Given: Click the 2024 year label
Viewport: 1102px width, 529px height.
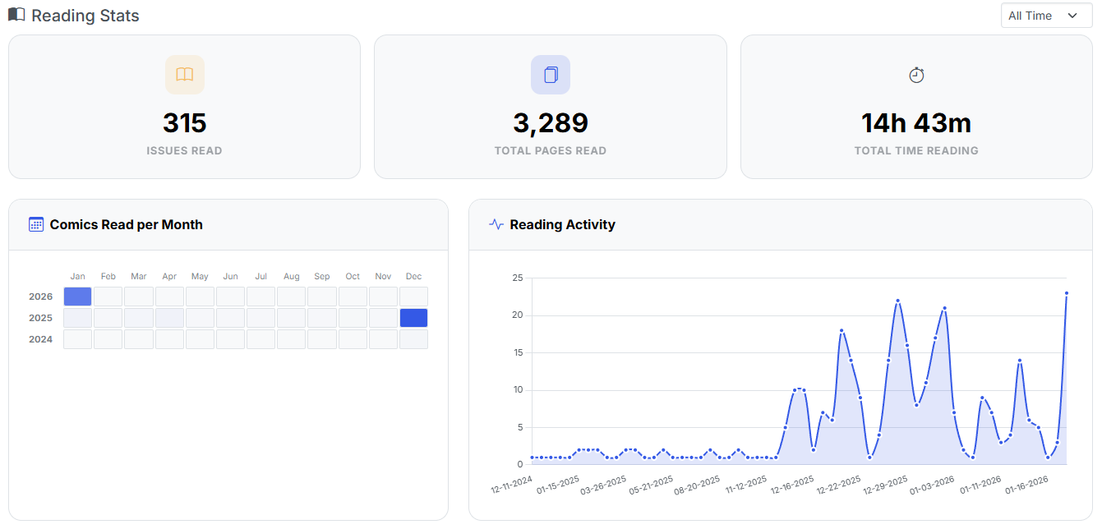Looking at the screenshot, I should click(x=40, y=338).
